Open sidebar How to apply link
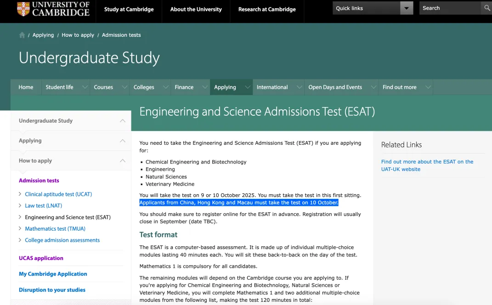This screenshot has height=305, width=492. point(35,161)
